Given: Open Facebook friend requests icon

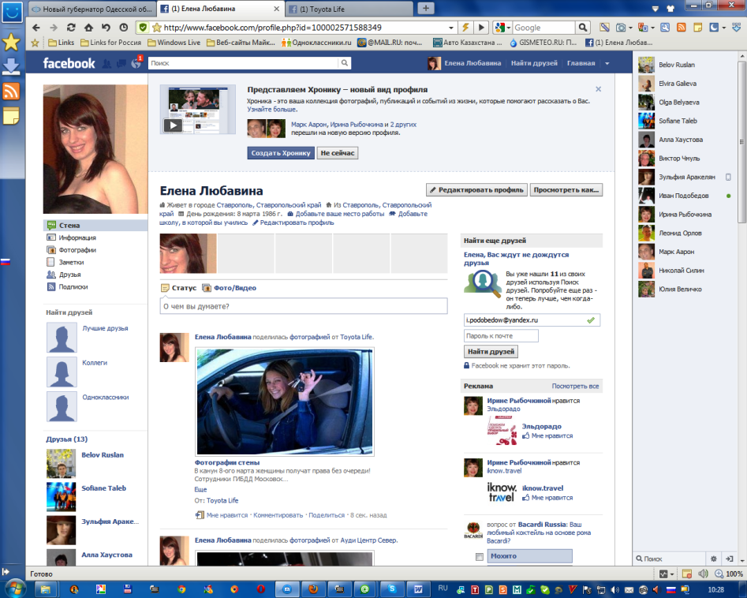Looking at the screenshot, I should [106, 63].
